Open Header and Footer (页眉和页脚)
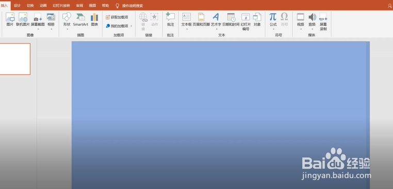Viewport: 393px width, 189px height. 201,20
